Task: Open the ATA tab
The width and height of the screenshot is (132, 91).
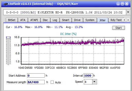Action: coord(23,20)
